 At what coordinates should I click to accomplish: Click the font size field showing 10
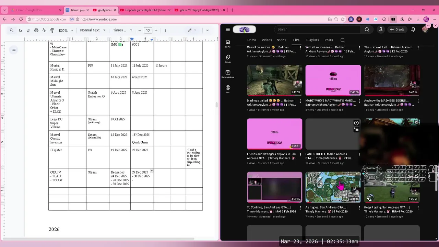click(148, 30)
